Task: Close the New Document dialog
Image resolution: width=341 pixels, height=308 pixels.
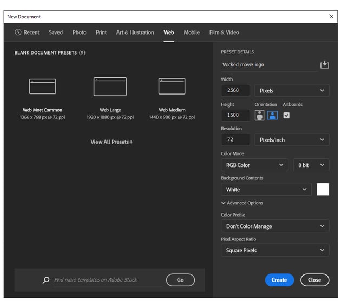Action: coord(331,17)
